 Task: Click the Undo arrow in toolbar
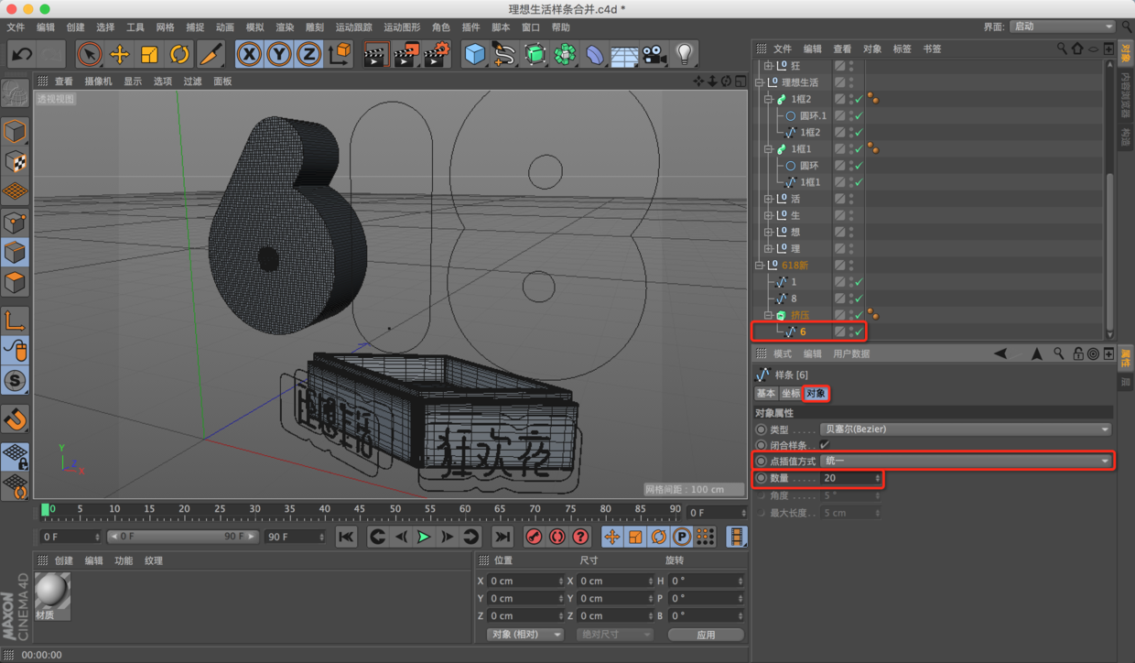(22, 54)
